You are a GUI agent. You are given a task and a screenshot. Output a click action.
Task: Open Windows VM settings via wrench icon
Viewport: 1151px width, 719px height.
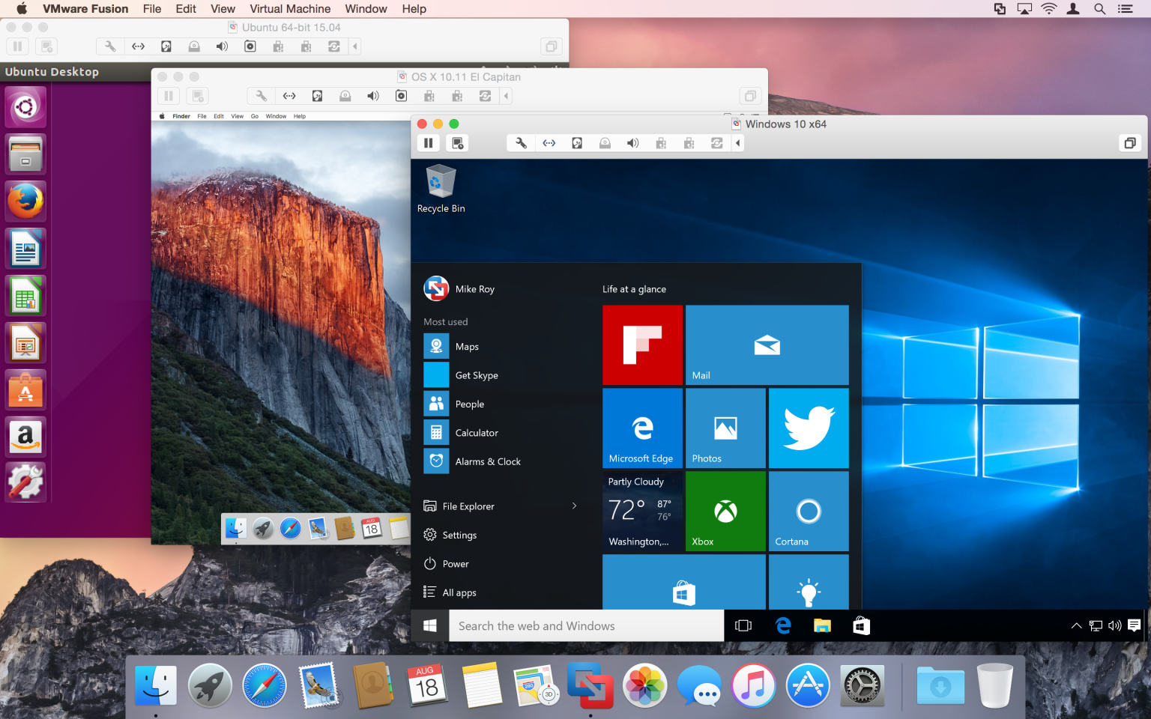pos(521,142)
